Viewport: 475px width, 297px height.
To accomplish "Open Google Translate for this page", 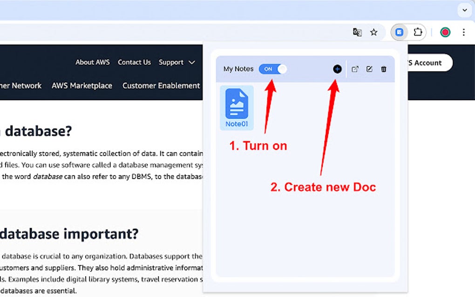I will coord(357,32).
